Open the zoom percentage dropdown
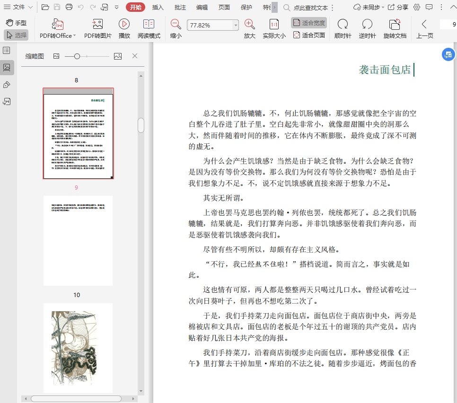The width and height of the screenshot is (457, 403). point(236,25)
